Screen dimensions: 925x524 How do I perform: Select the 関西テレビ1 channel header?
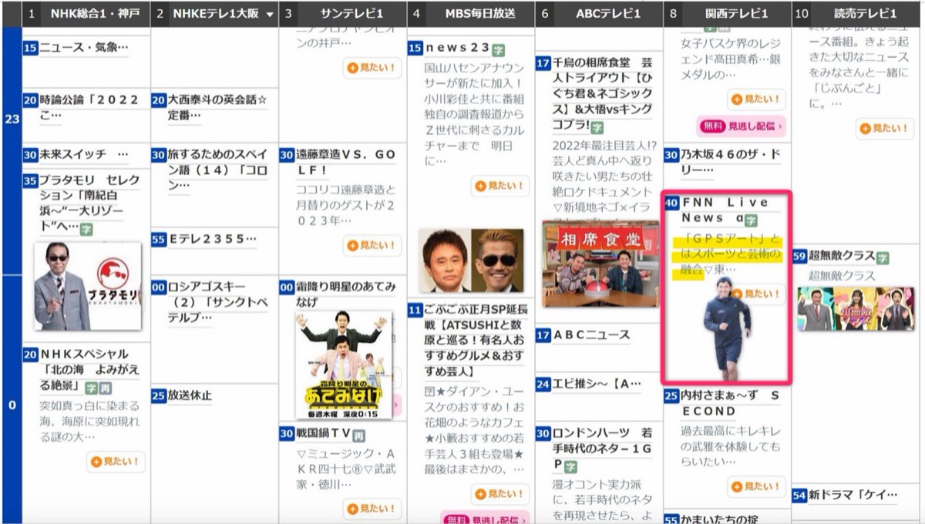coord(727,14)
